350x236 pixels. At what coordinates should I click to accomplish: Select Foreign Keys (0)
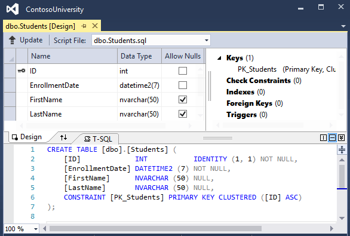pos(254,103)
